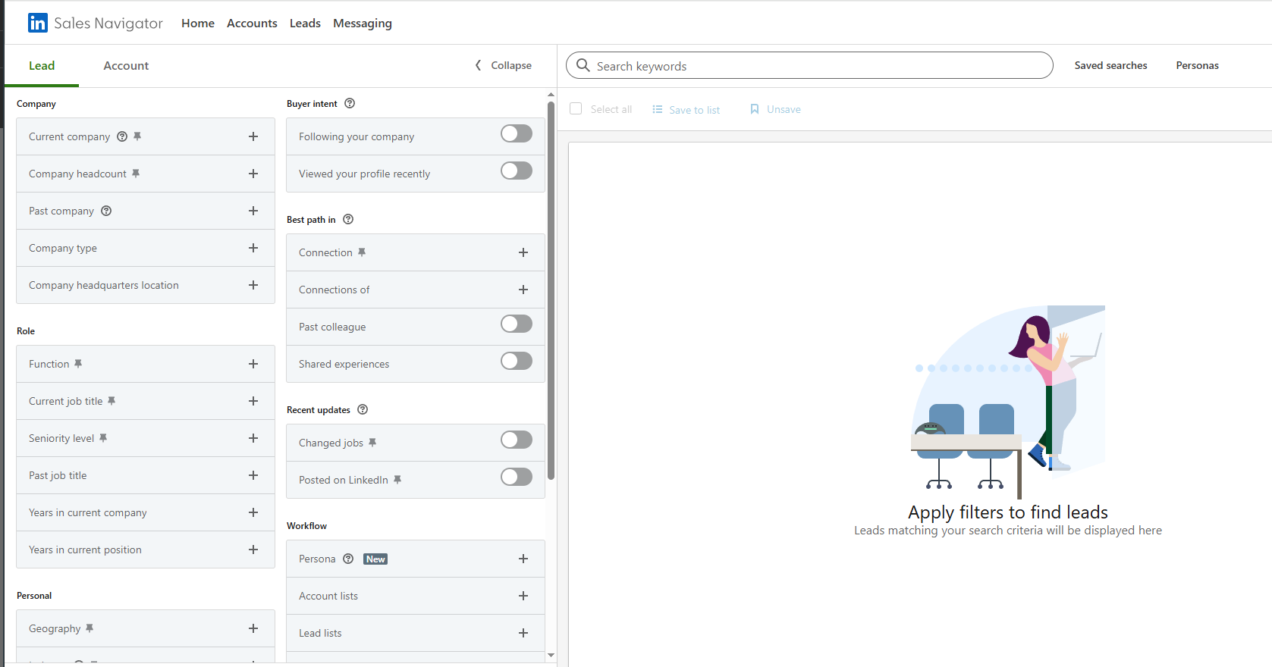The image size is (1272, 667).
Task: Open help icon next to Past company
Action: (106, 211)
